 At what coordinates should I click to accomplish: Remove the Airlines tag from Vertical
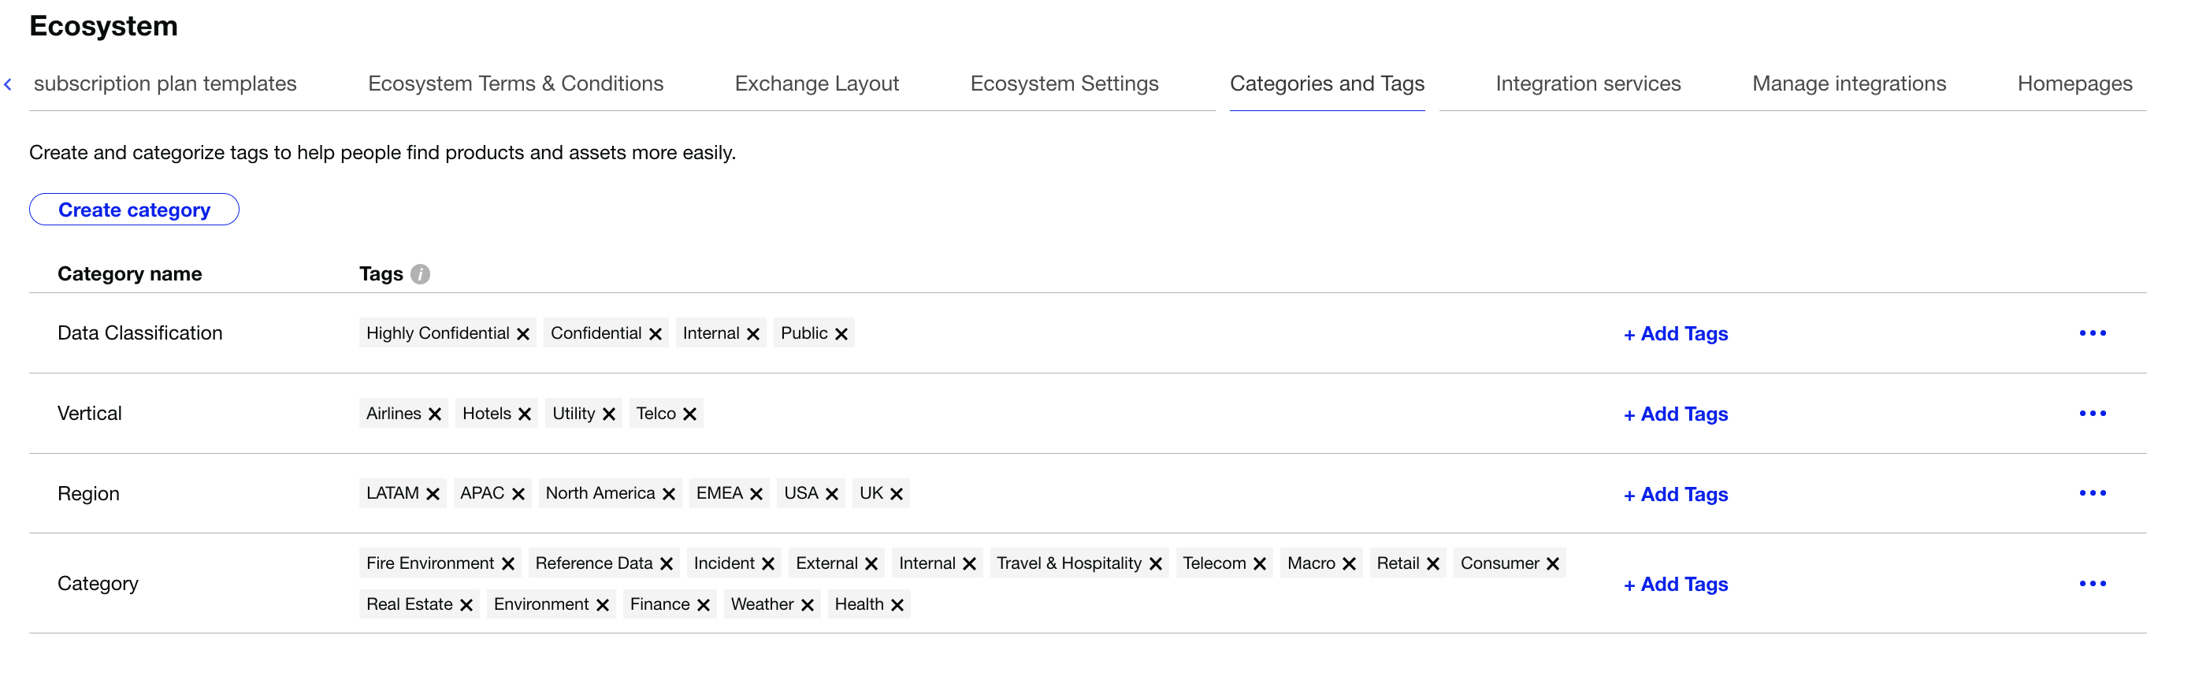click(x=435, y=414)
